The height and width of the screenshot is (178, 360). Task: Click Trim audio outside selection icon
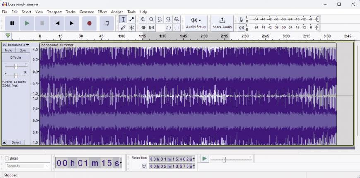[143, 28]
